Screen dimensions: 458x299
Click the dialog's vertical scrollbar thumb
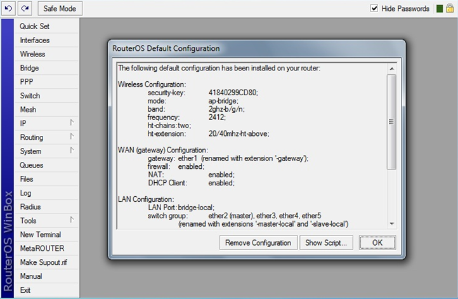tap(391, 122)
